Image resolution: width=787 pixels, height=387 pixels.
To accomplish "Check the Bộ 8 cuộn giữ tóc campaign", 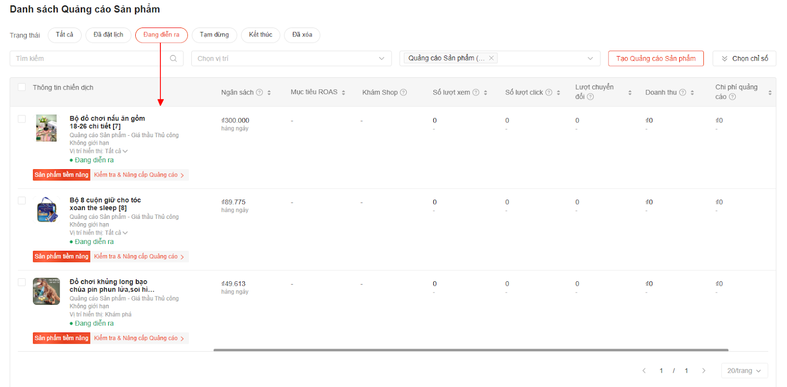I will (x=22, y=201).
